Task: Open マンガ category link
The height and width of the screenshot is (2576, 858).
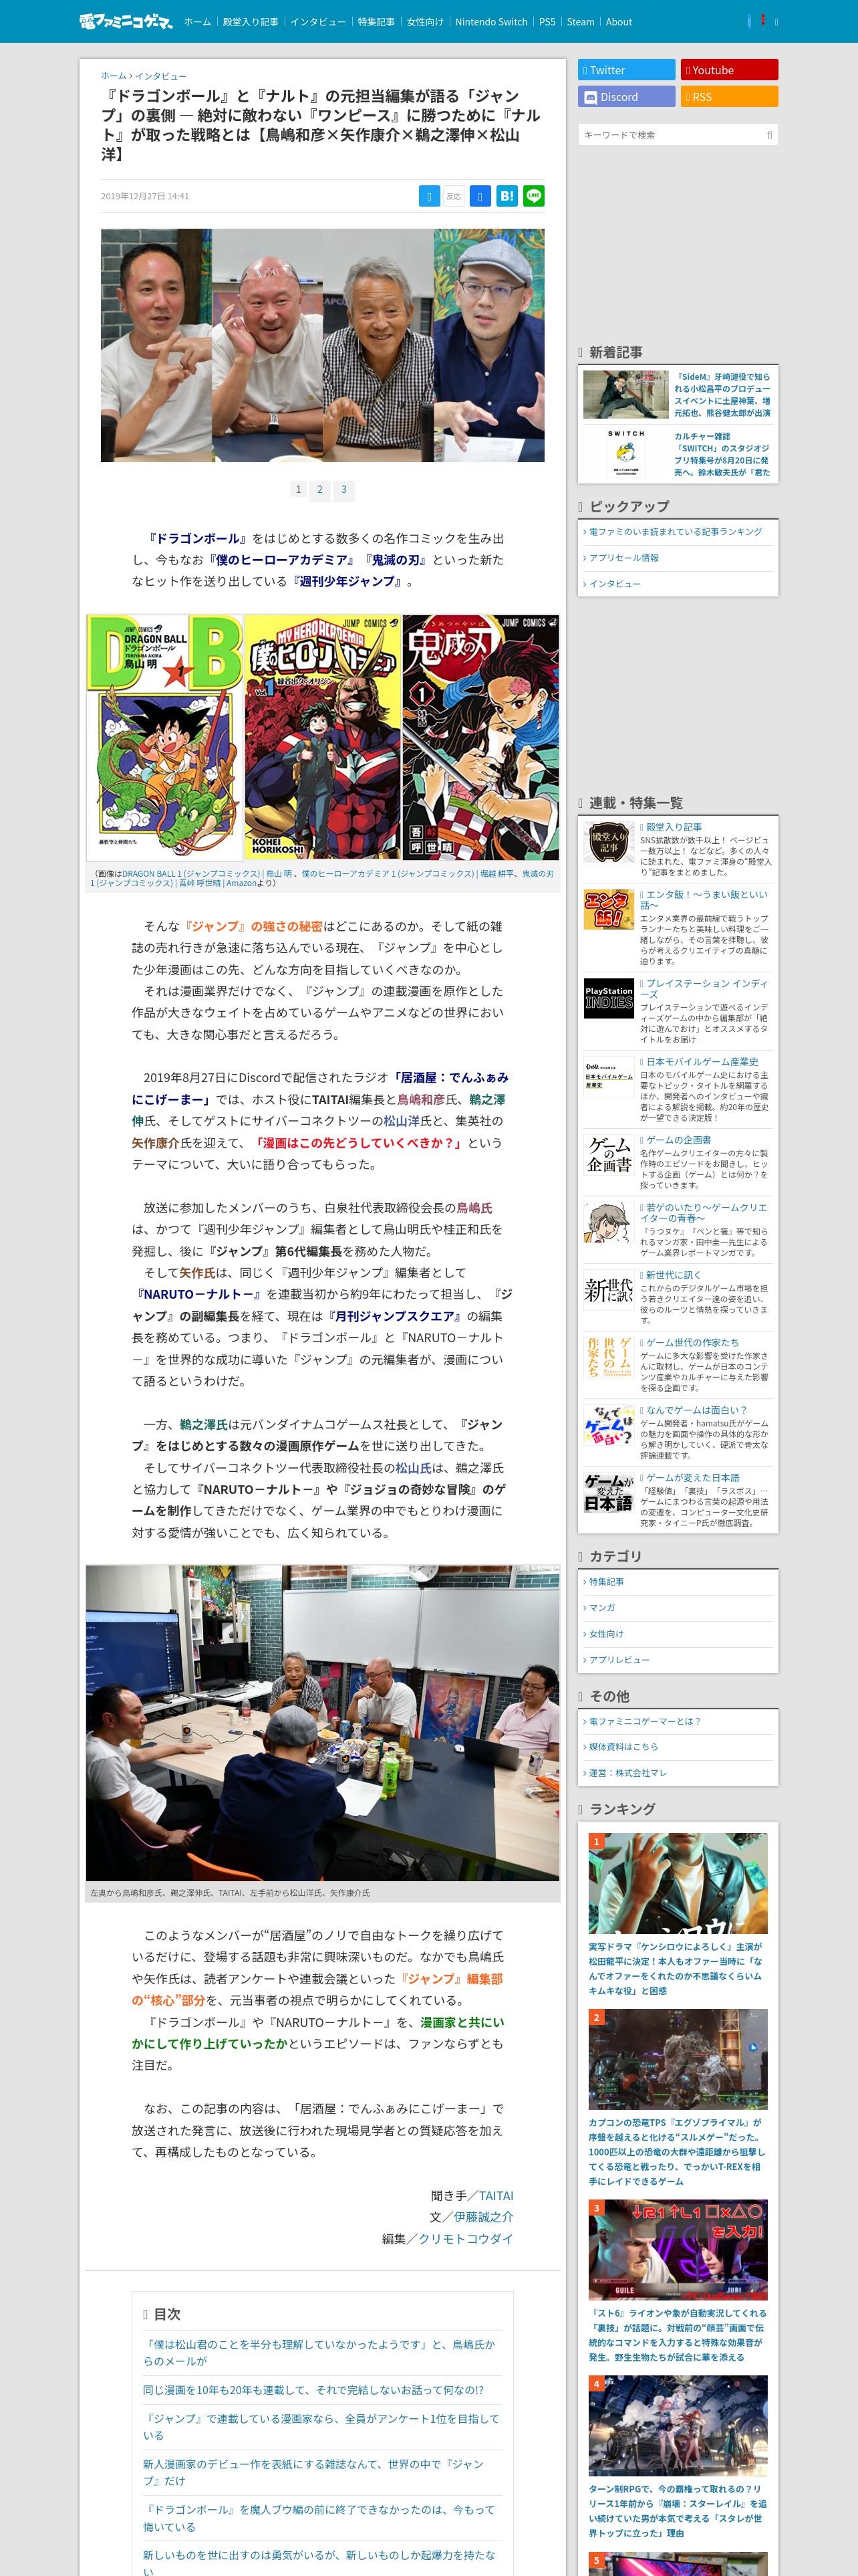Action: click(601, 1608)
